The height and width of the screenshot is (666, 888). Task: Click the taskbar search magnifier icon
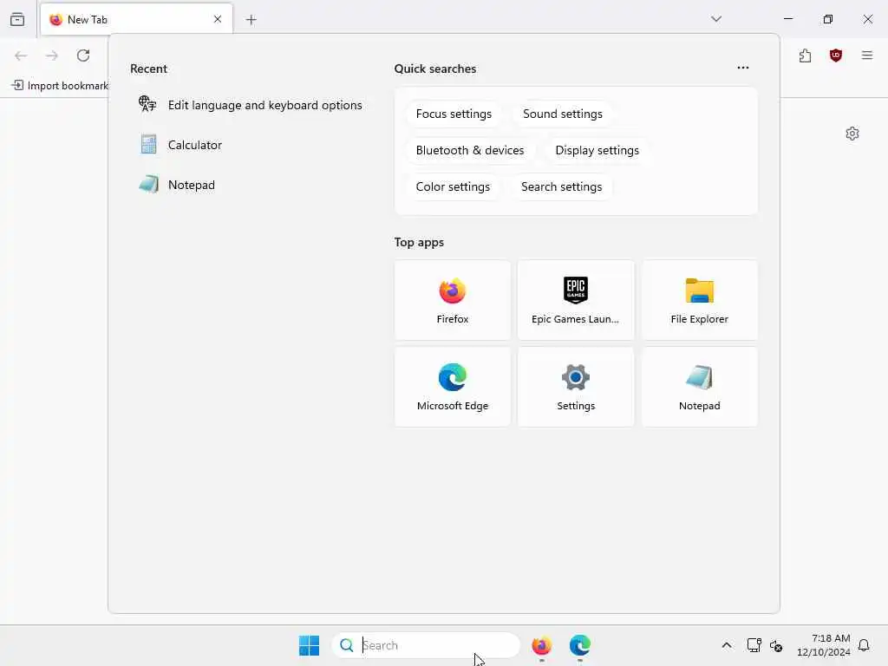347,645
